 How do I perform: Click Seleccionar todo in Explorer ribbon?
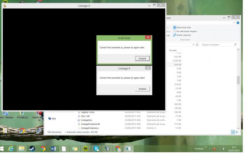pos(182,27)
